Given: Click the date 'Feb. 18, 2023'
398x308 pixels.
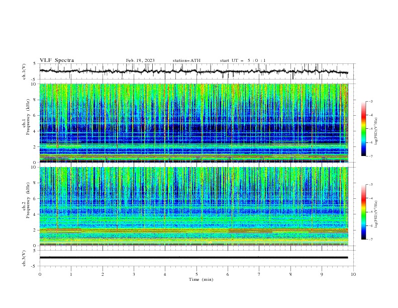Looking at the screenshot, I should tap(140, 60).
